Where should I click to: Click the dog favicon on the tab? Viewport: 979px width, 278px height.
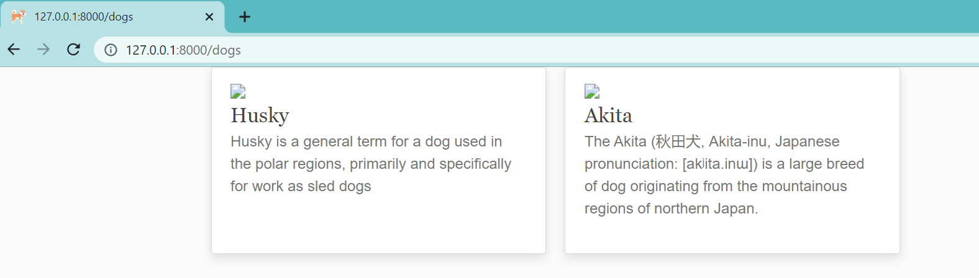pos(19,17)
